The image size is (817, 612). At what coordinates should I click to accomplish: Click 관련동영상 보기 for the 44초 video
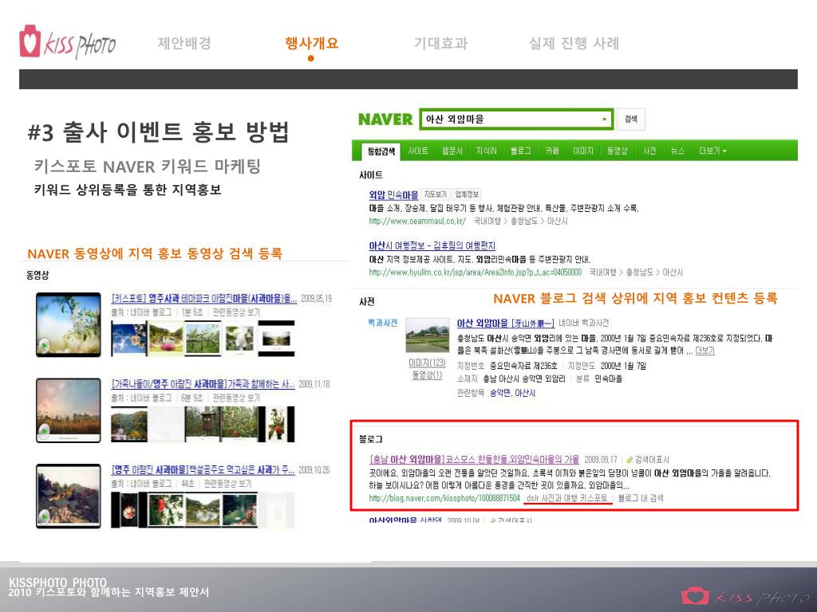(x=227, y=484)
